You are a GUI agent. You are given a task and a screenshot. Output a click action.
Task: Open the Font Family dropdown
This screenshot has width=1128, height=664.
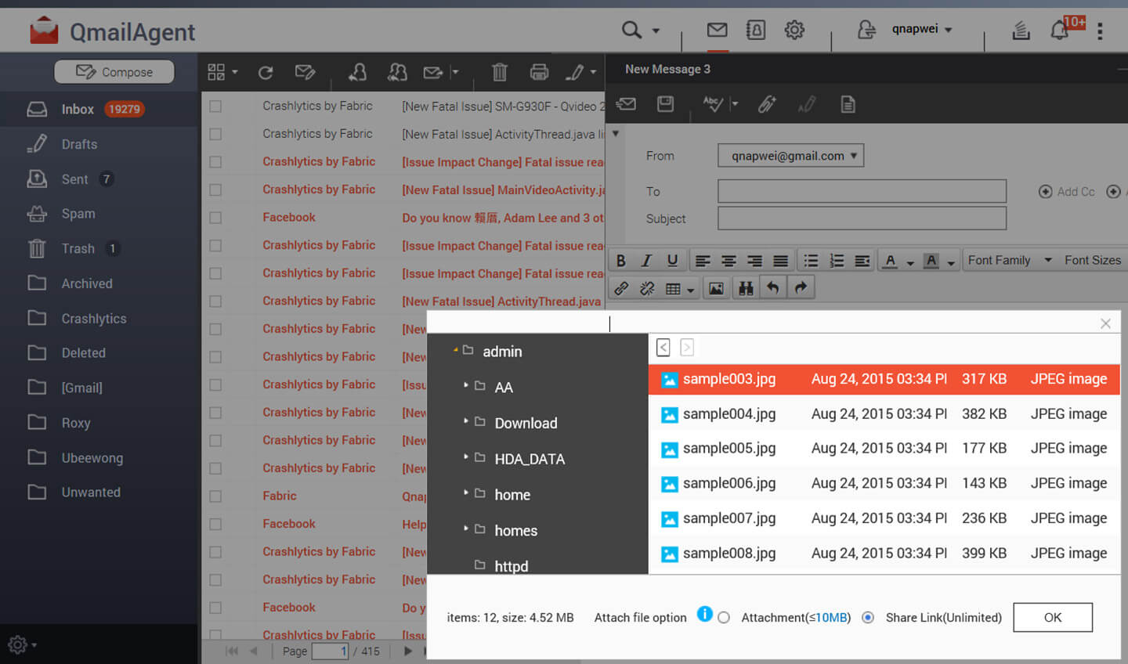(1009, 261)
